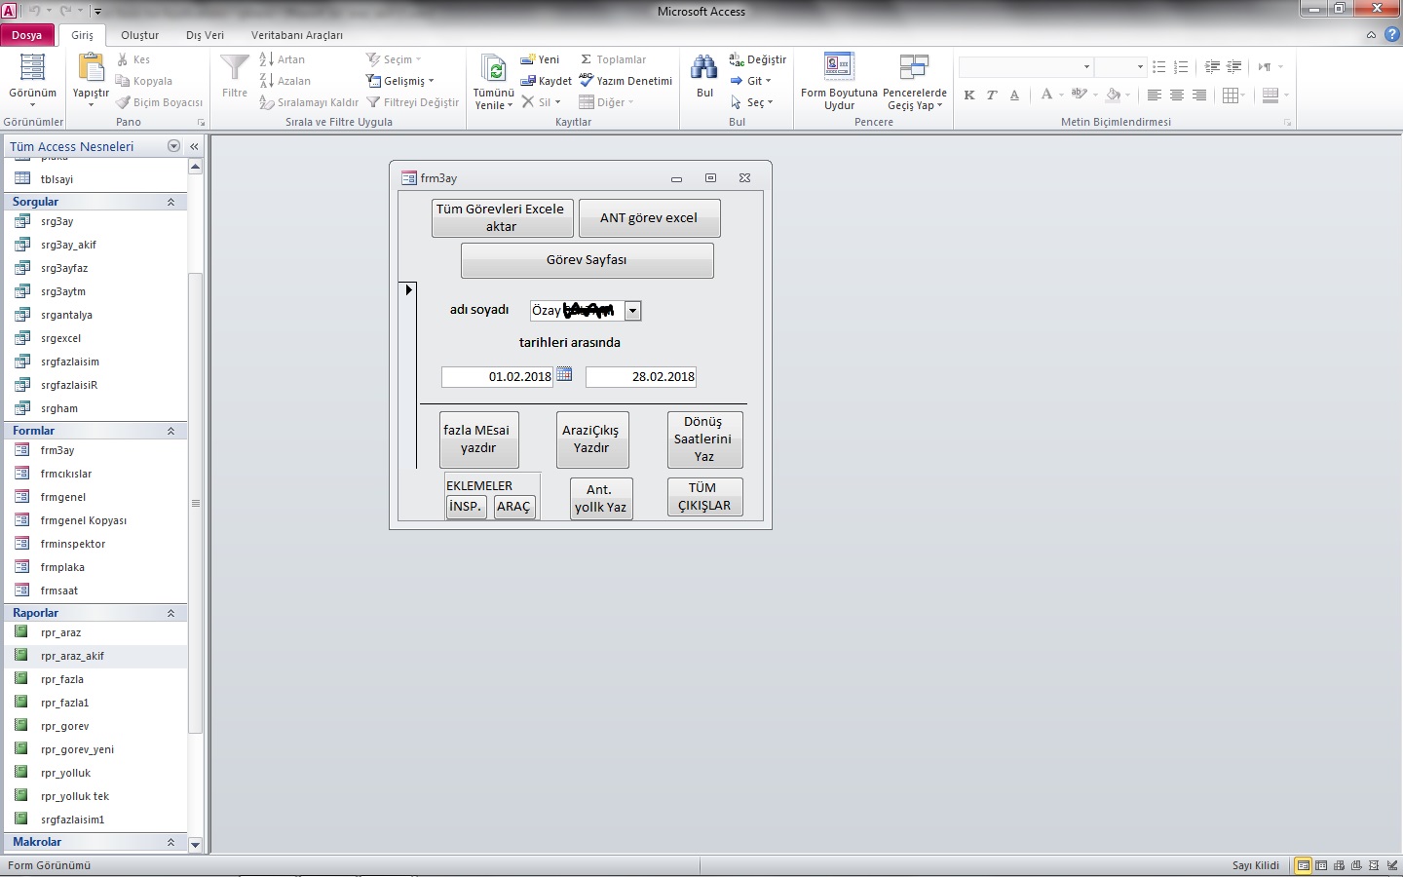Click the end date field 28.02.2018
Image resolution: width=1403 pixels, height=877 pixels.
click(640, 376)
